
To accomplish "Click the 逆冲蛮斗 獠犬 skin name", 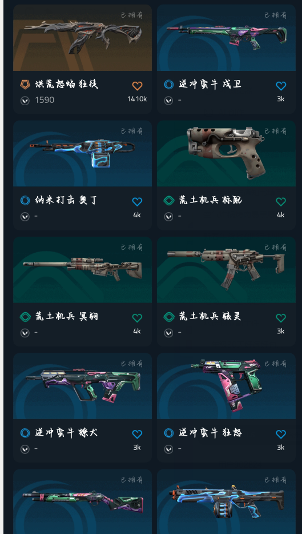I will coord(66,433).
